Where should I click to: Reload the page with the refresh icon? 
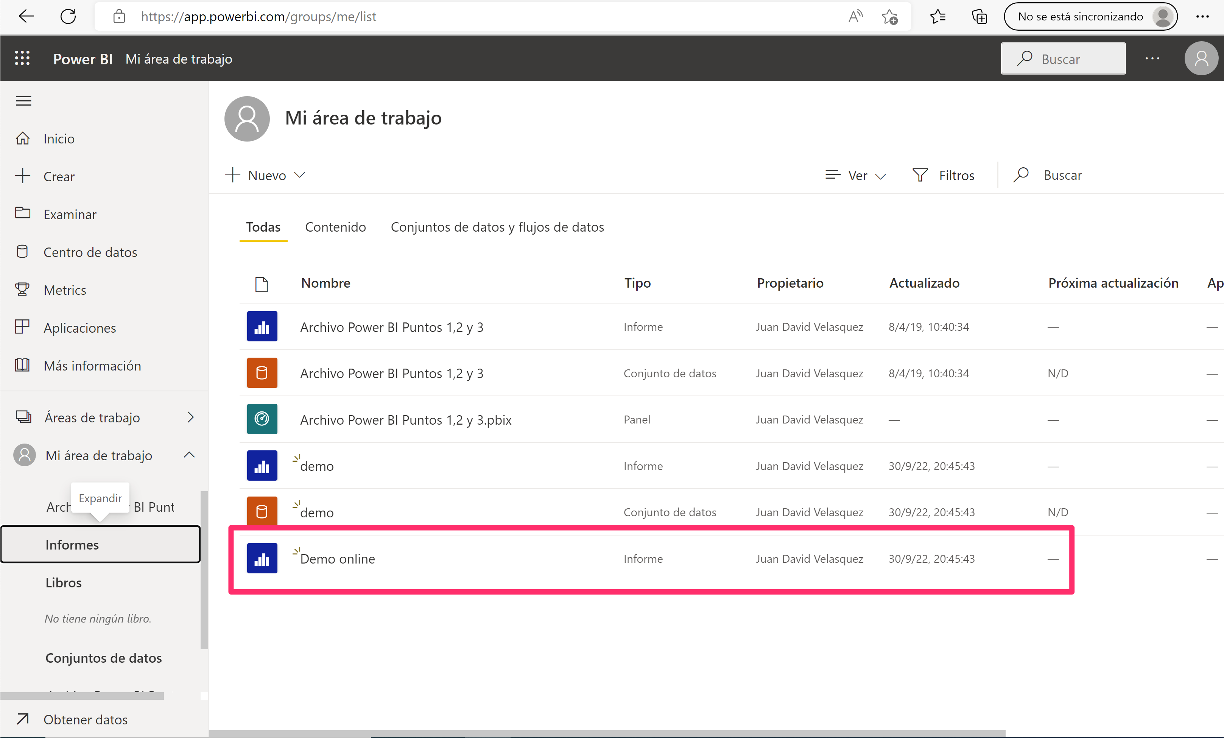click(68, 16)
